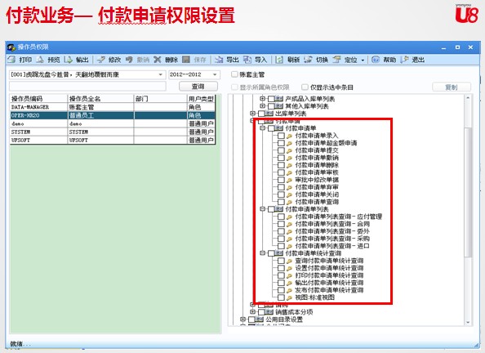Click the 删除 delete toolbar icon
Image resolution: width=485 pixels, height=353 pixels.
(158, 60)
